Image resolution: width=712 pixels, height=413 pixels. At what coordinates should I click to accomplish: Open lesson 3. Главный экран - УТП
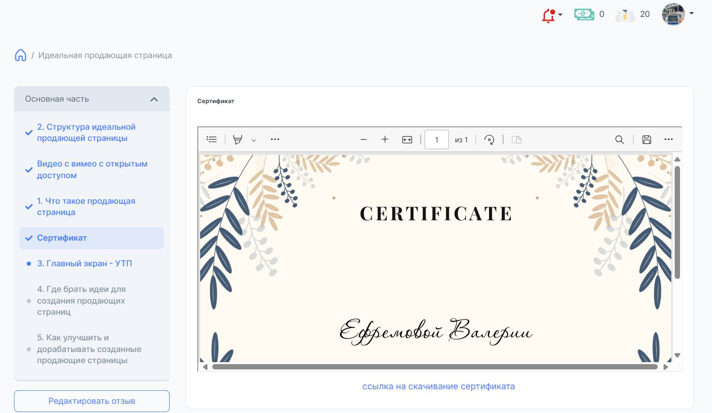coord(84,263)
